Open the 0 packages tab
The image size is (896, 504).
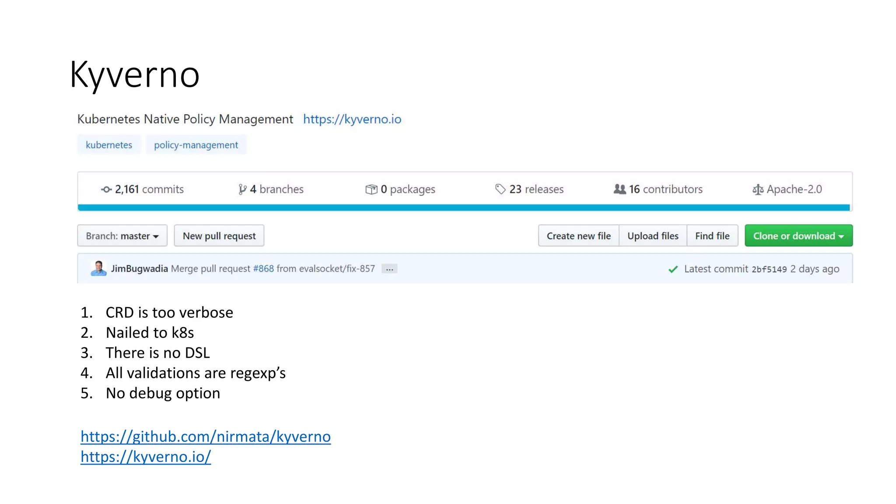[x=400, y=189]
